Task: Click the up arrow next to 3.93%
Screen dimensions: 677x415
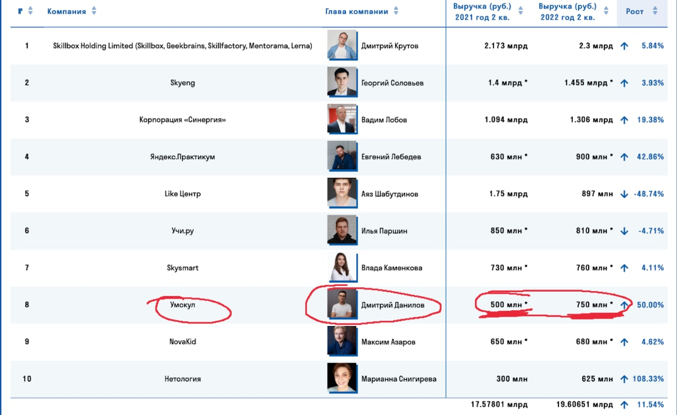Action: pos(624,83)
